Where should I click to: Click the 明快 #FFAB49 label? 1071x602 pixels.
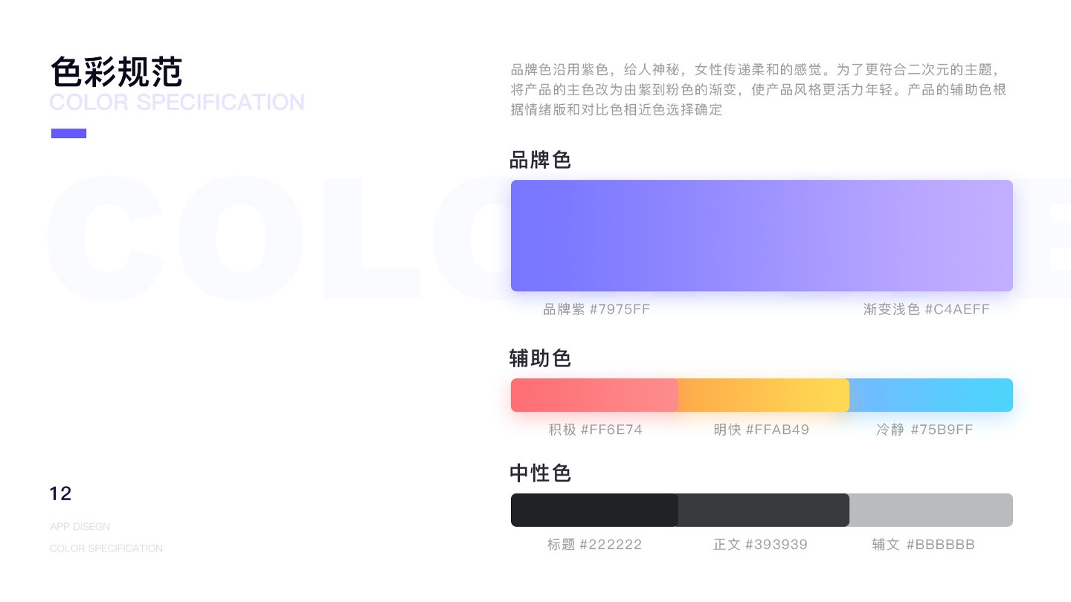click(761, 430)
